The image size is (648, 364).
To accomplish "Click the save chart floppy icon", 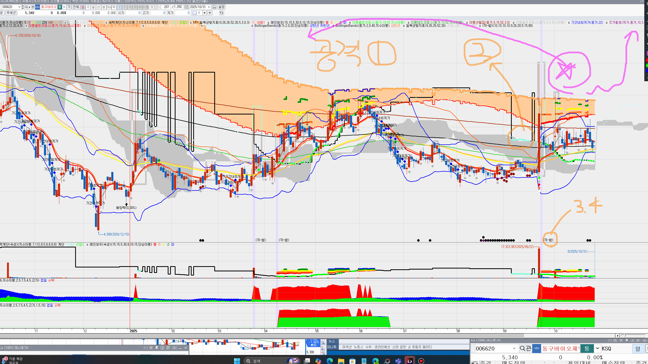I will [214, 7].
